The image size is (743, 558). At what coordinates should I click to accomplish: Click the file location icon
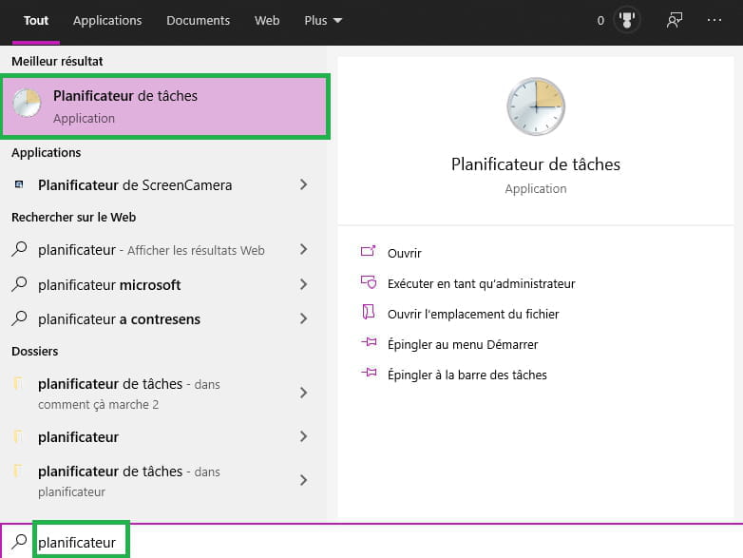pos(369,312)
